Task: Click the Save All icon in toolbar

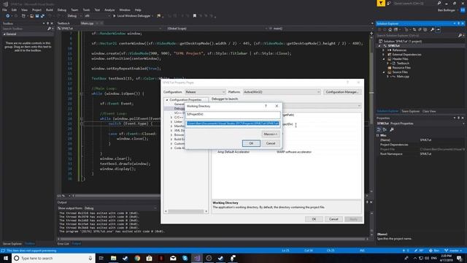Action: pos(42,16)
